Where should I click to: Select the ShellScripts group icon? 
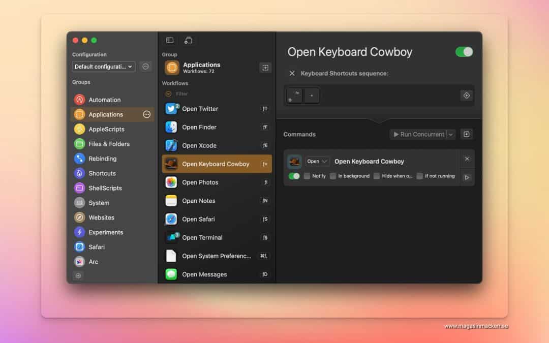coord(79,188)
